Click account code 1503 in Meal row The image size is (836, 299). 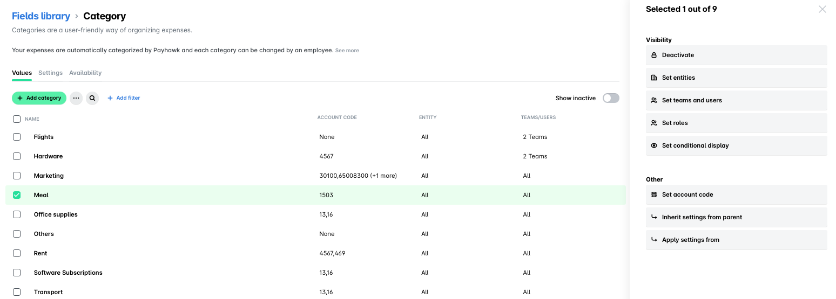click(326, 195)
